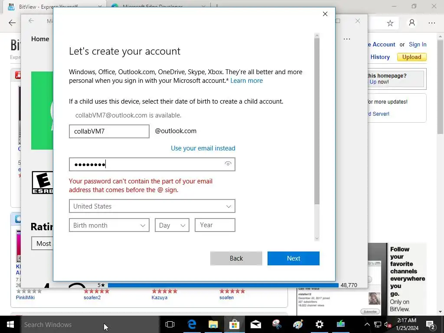Viewport: 444px width, 333px height.
Task: Open soafen channel link
Action: click(226, 297)
